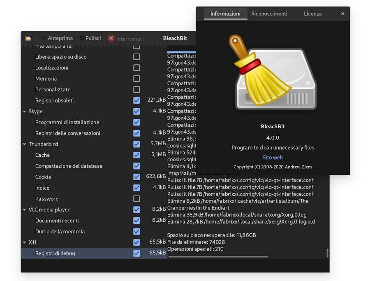Uncheck the Cookie checkbox
370x281 pixels.
136,177
